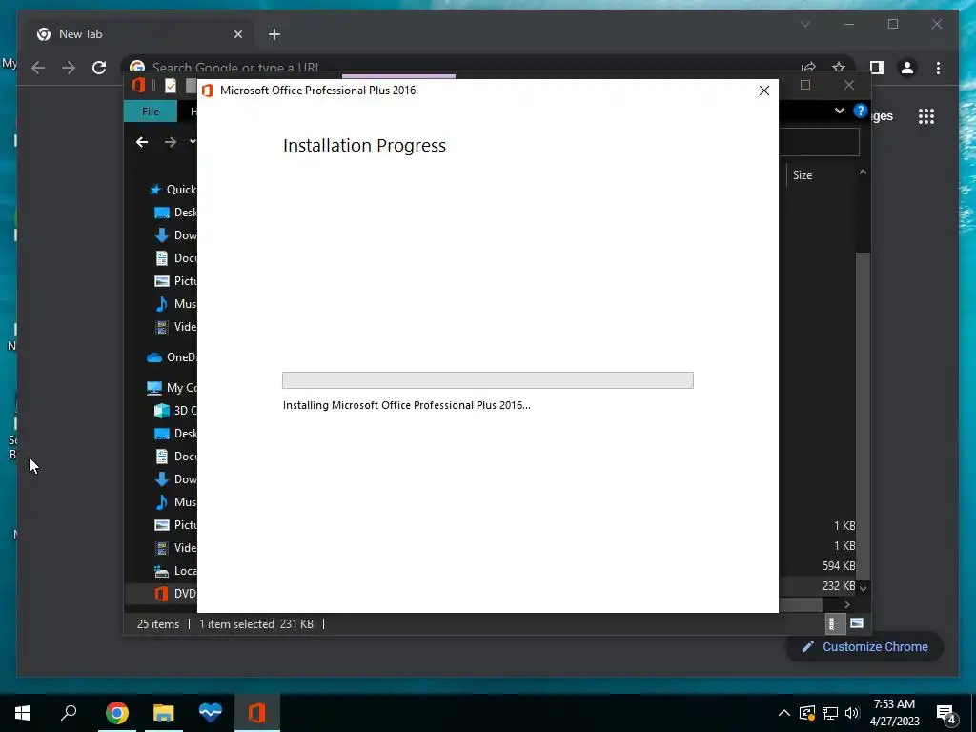The width and height of the screenshot is (976, 732).
Task: Open the Google apps grid in Chrome
Action: (x=926, y=115)
